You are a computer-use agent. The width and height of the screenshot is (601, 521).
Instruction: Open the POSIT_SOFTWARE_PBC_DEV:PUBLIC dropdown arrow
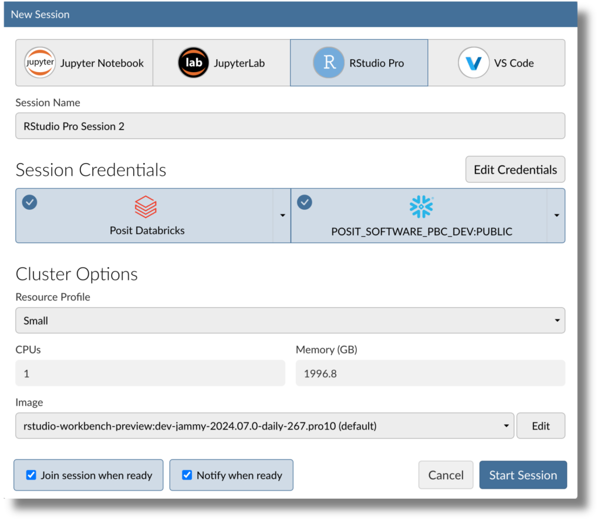[x=556, y=216]
